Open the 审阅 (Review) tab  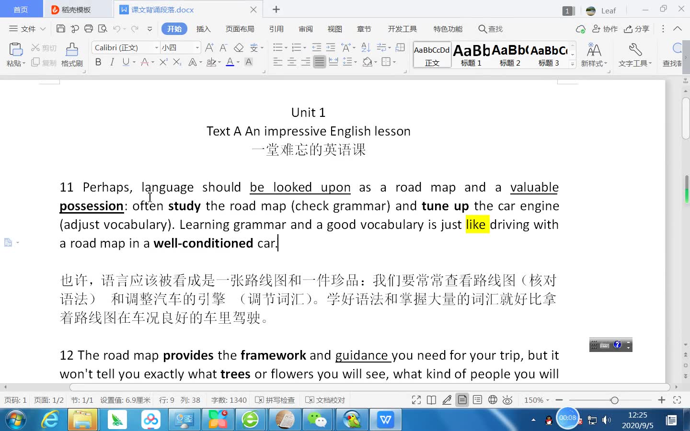pyautogui.click(x=306, y=29)
